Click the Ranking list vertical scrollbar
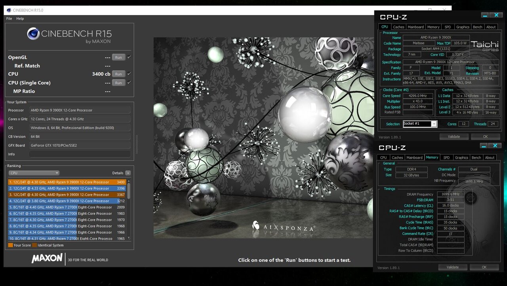 [x=129, y=210]
